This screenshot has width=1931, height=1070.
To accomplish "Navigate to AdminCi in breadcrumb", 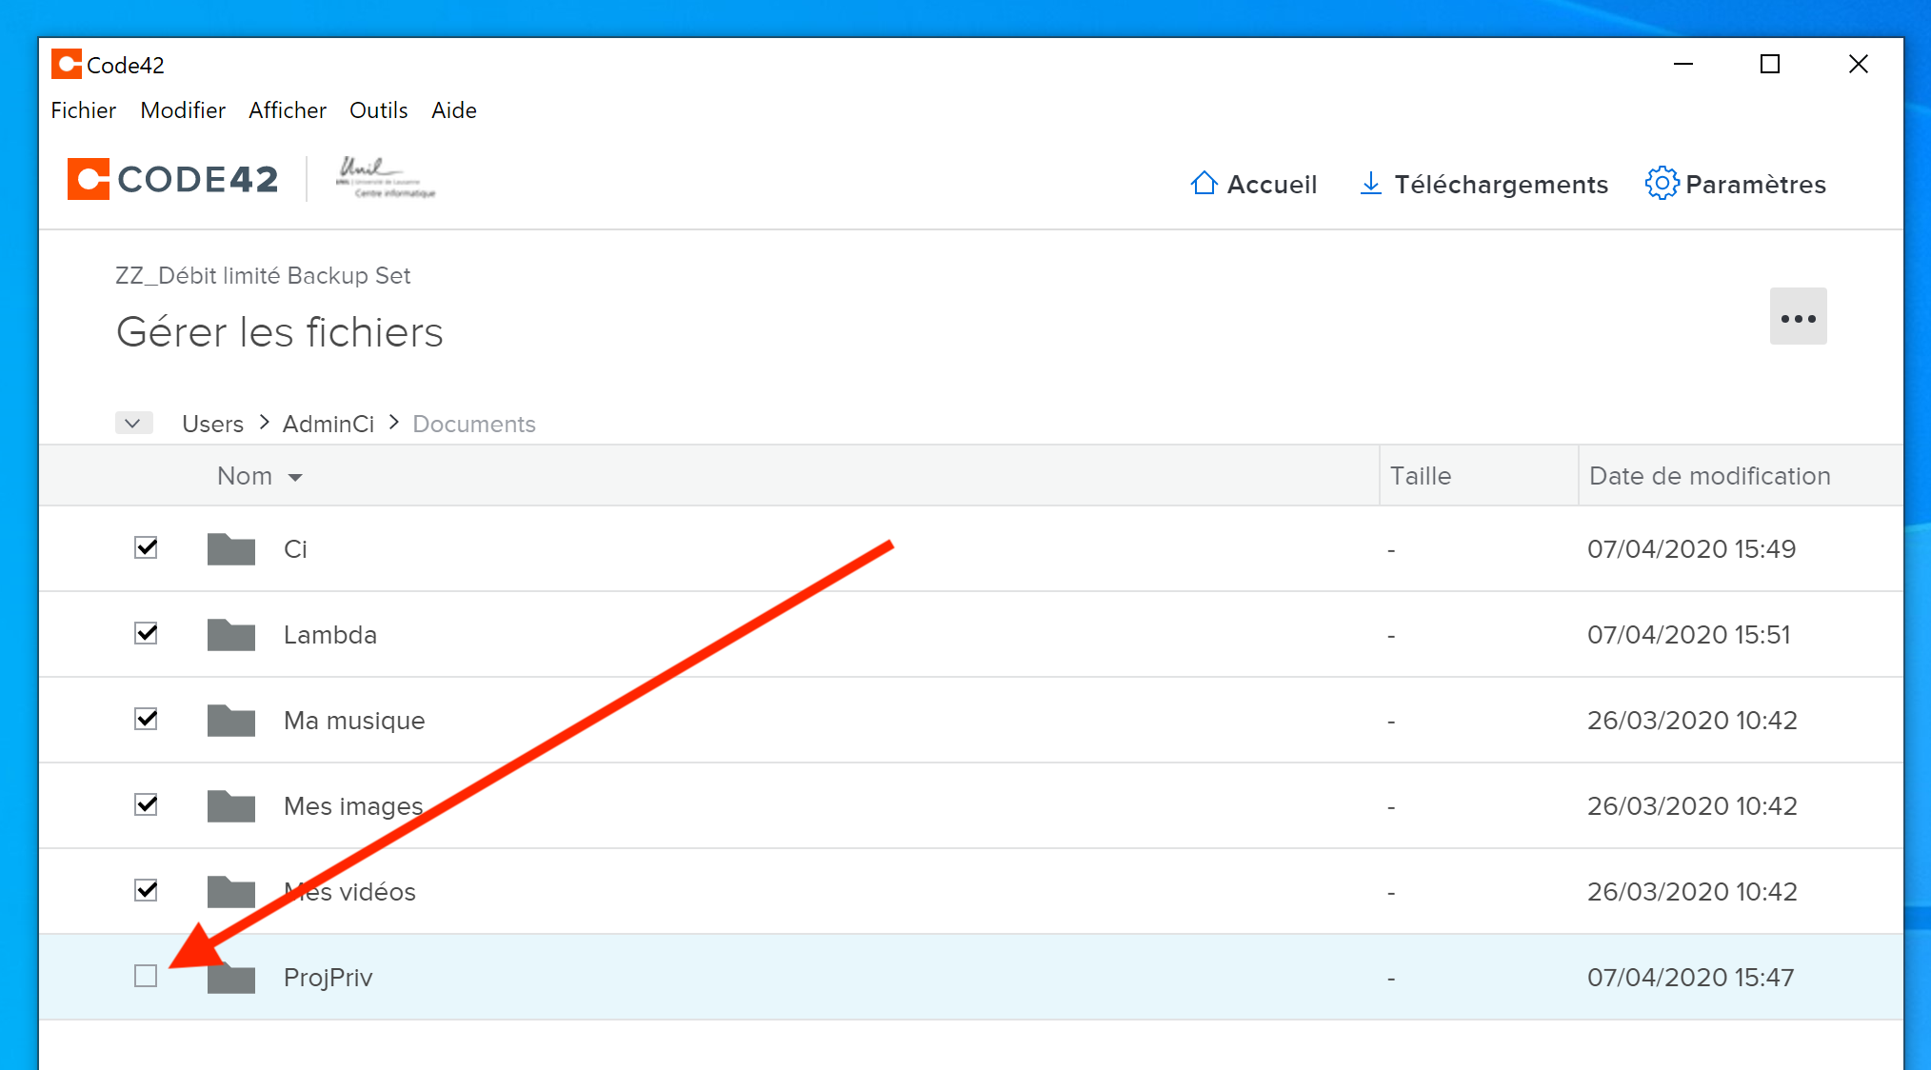I will click(328, 424).
